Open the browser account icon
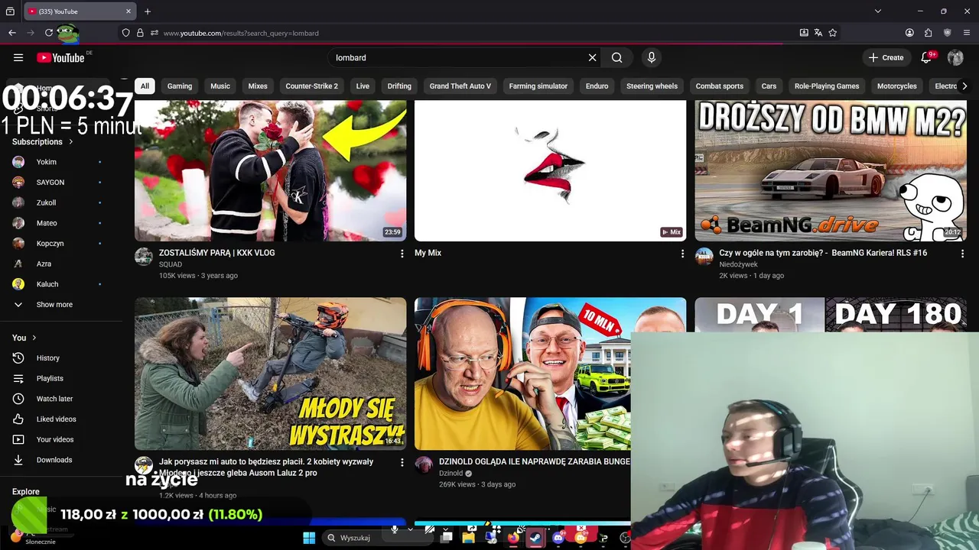The width and height of the screenshot is (979, 550). (x=909, y=33)
